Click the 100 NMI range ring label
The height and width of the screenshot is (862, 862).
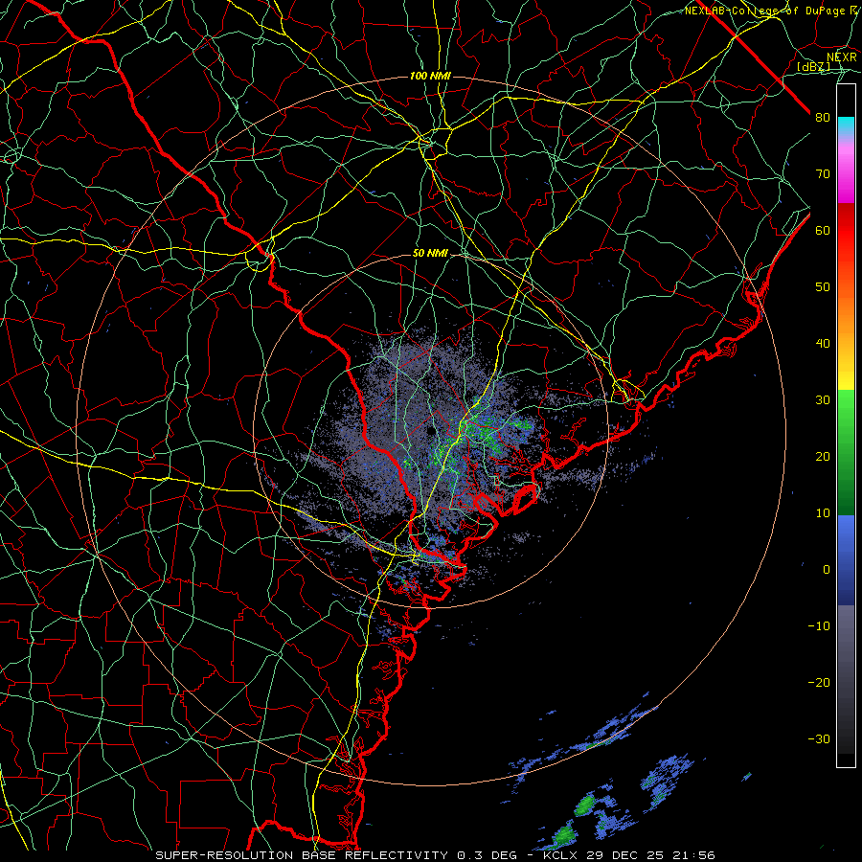coord(430,76)
